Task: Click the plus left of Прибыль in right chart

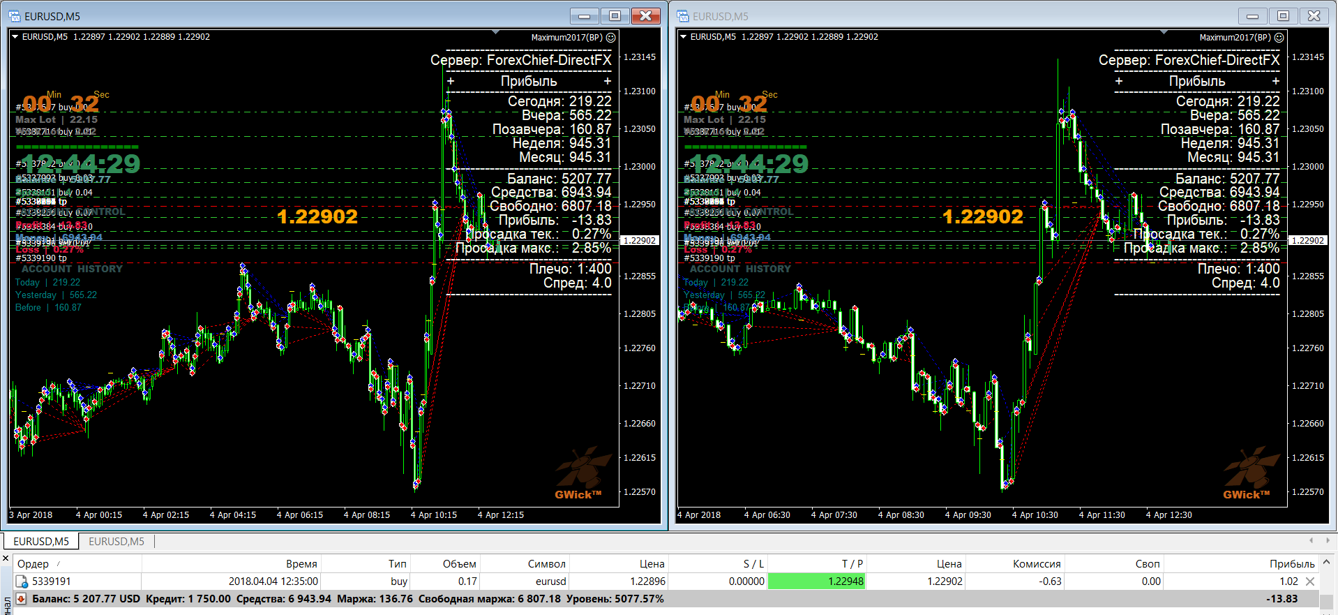Action: pos(1119,82)
